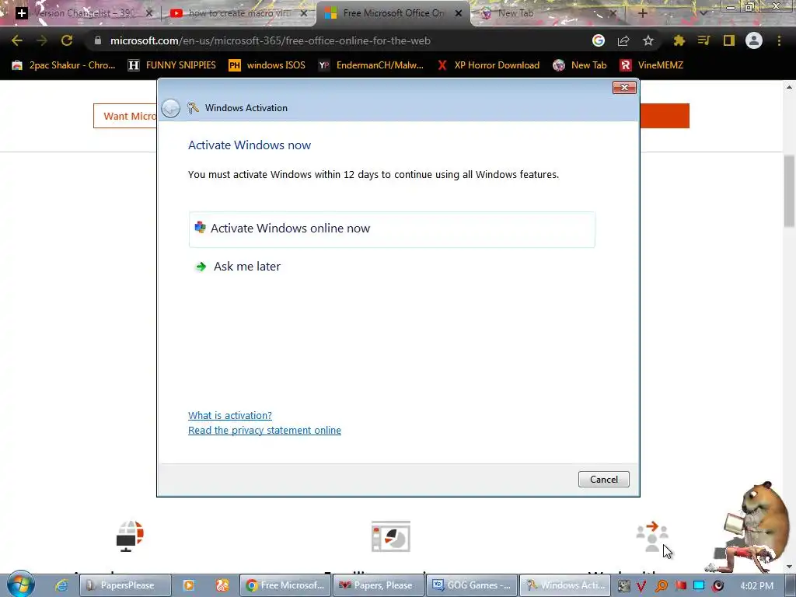Switch to 'Windows Acti...' taskbar button
The height and width of the screenshot is (597, 796).
(x=565, y=585)
